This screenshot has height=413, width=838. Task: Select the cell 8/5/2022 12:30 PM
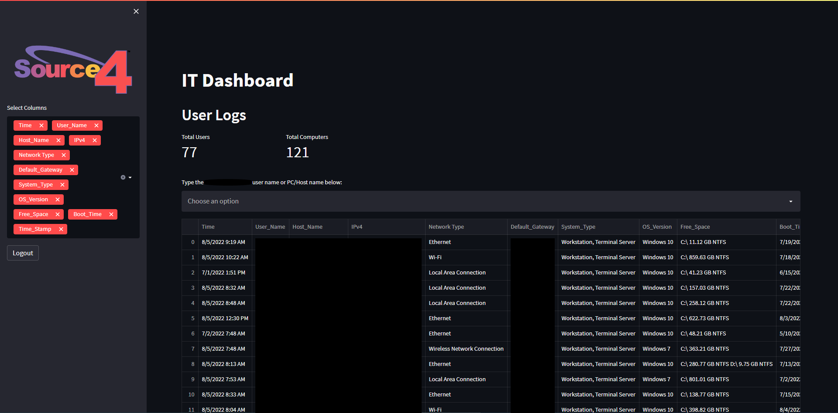[x=225, y=318]
